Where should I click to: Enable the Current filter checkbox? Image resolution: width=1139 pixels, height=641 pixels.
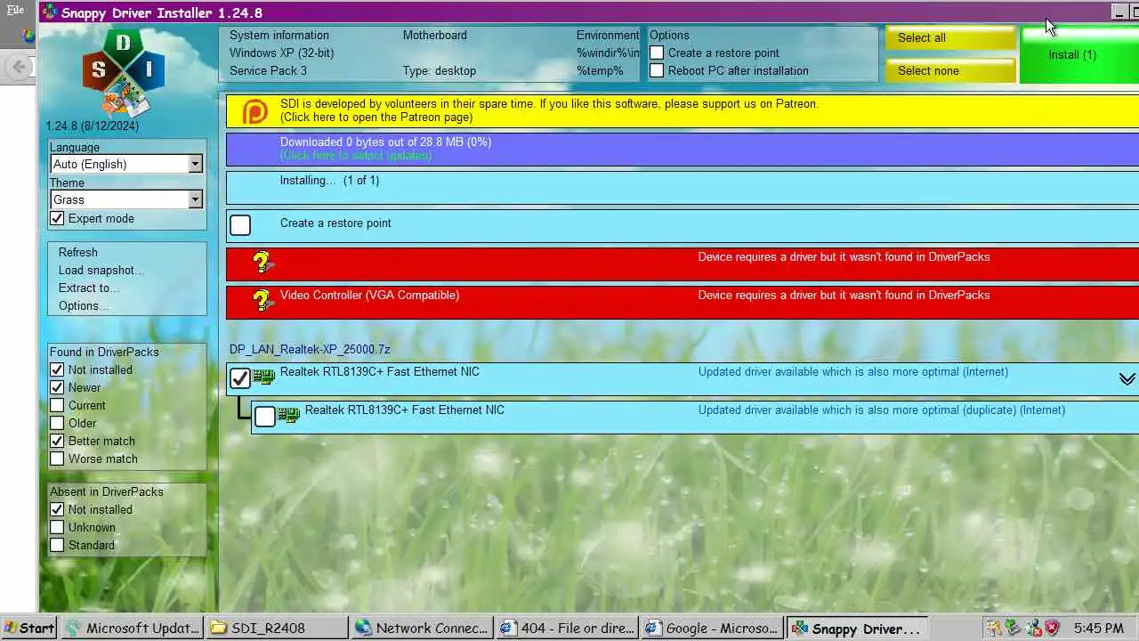click(57, 405)
